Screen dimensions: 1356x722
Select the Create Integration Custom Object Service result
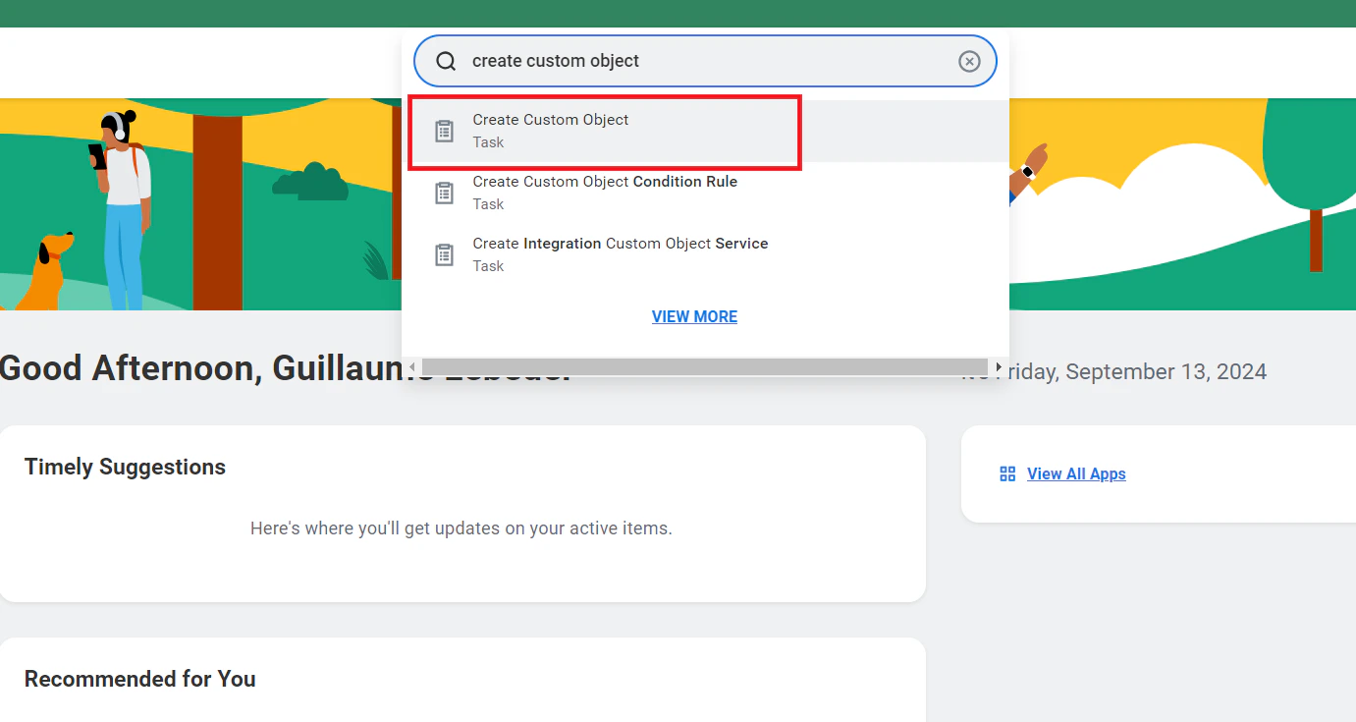tap(620, 254)
